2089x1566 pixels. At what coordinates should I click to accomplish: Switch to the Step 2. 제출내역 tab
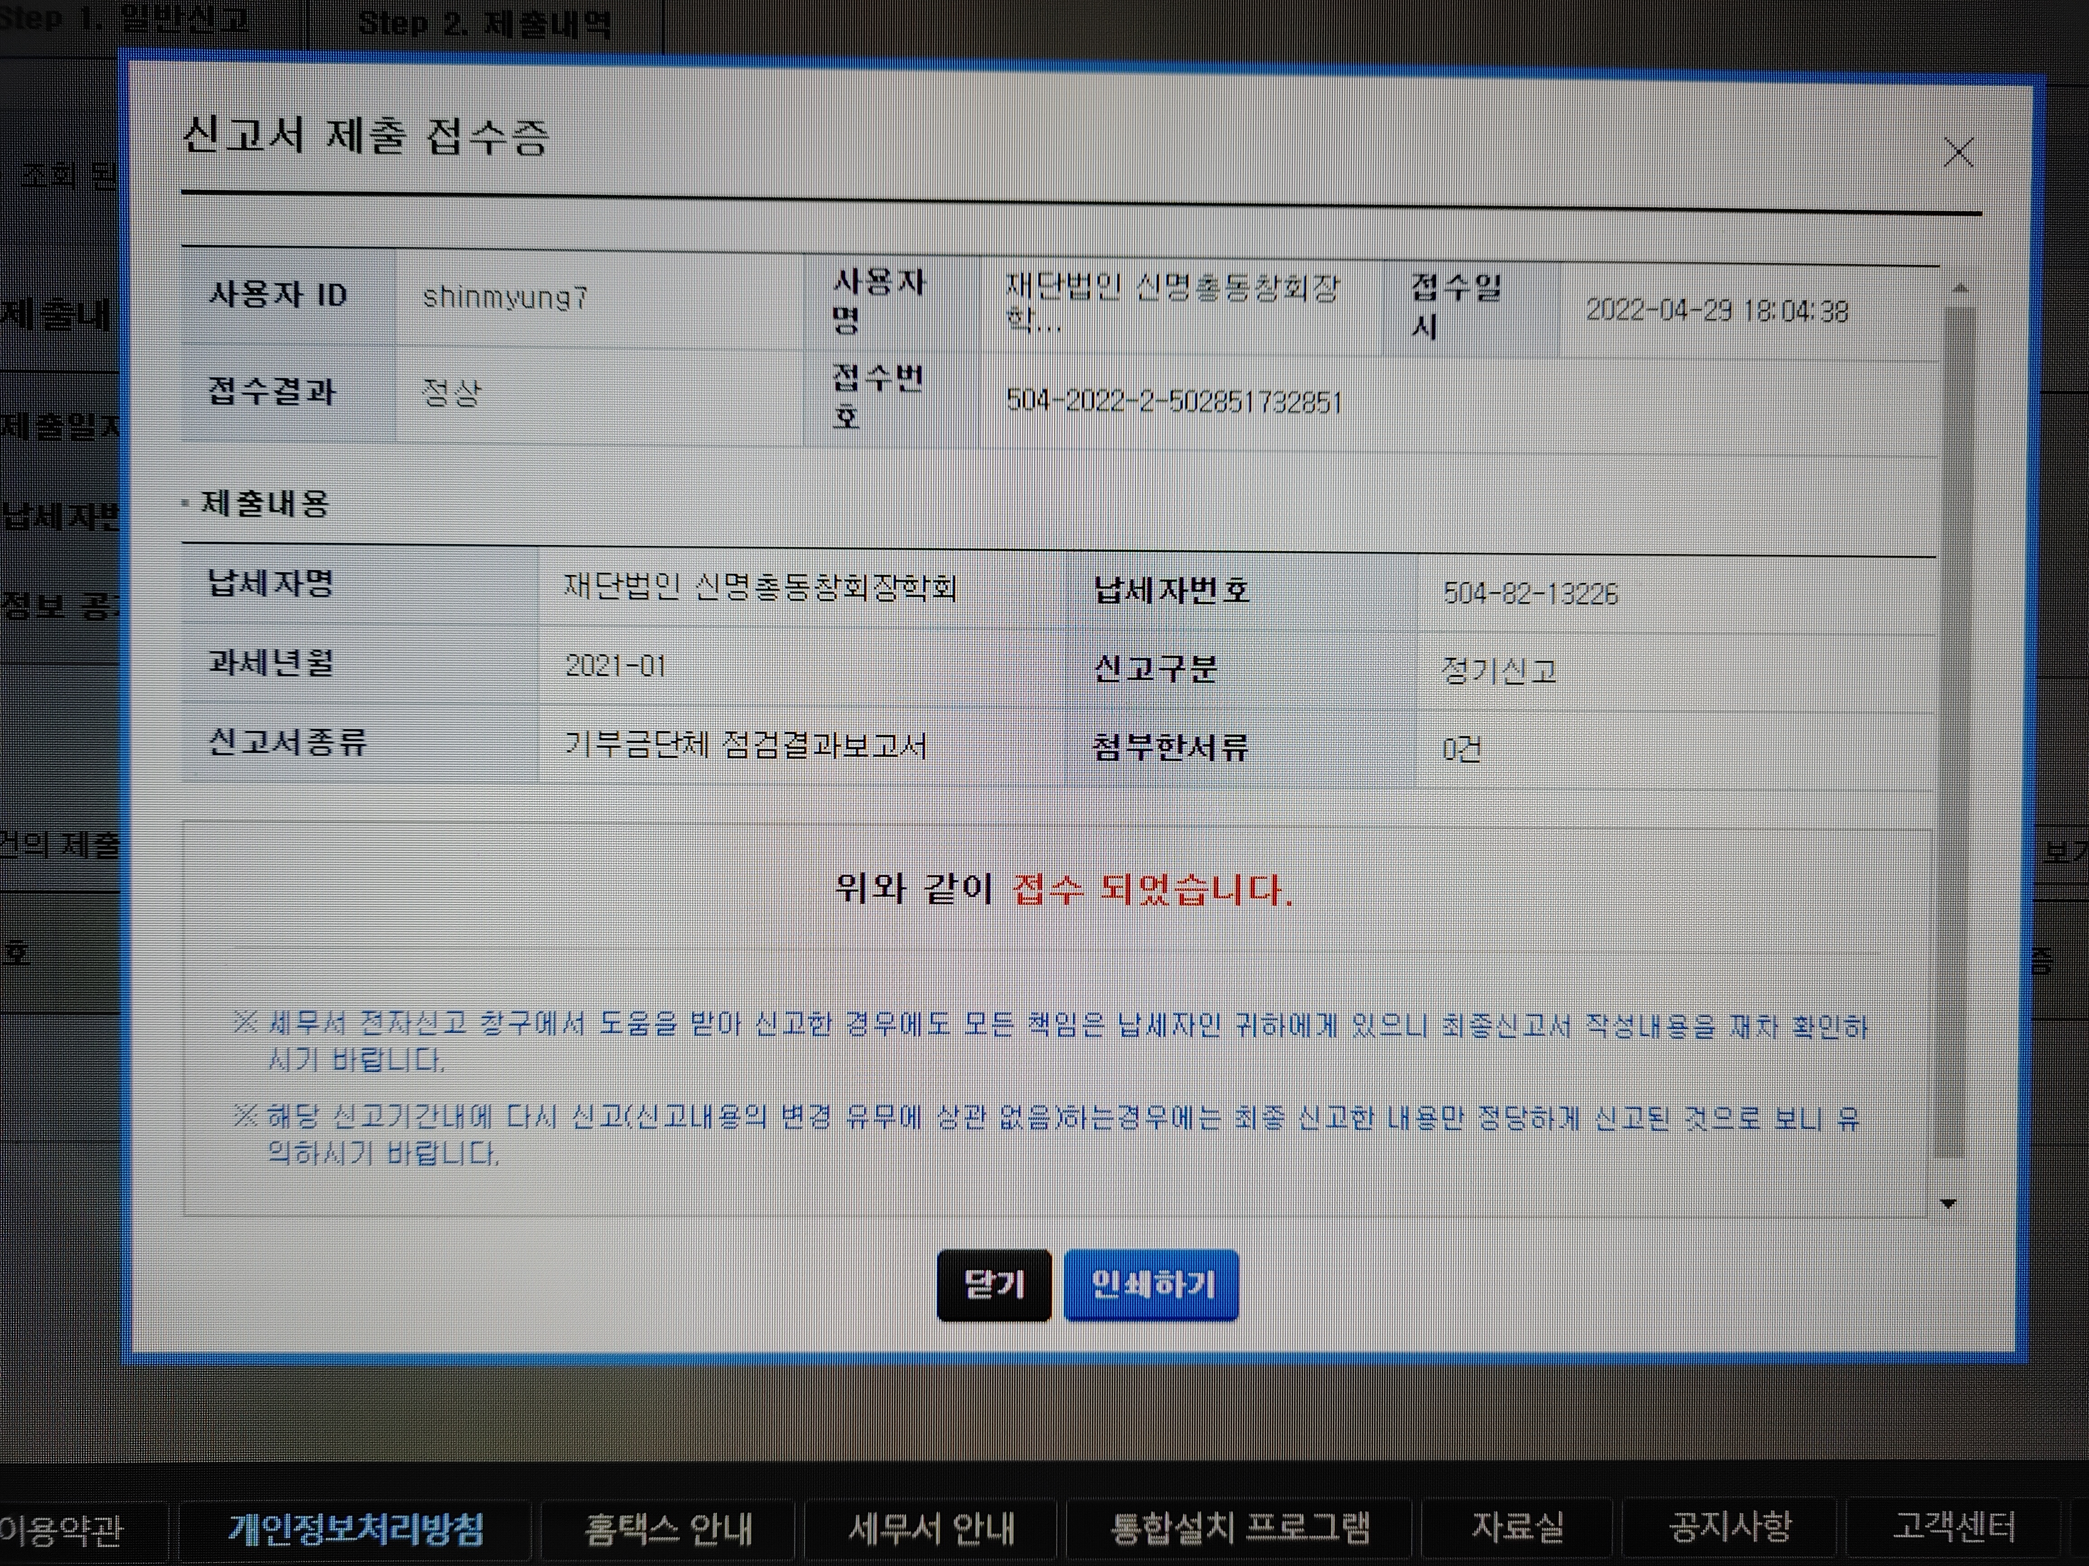pyautogui.click(x=483, y=23)
